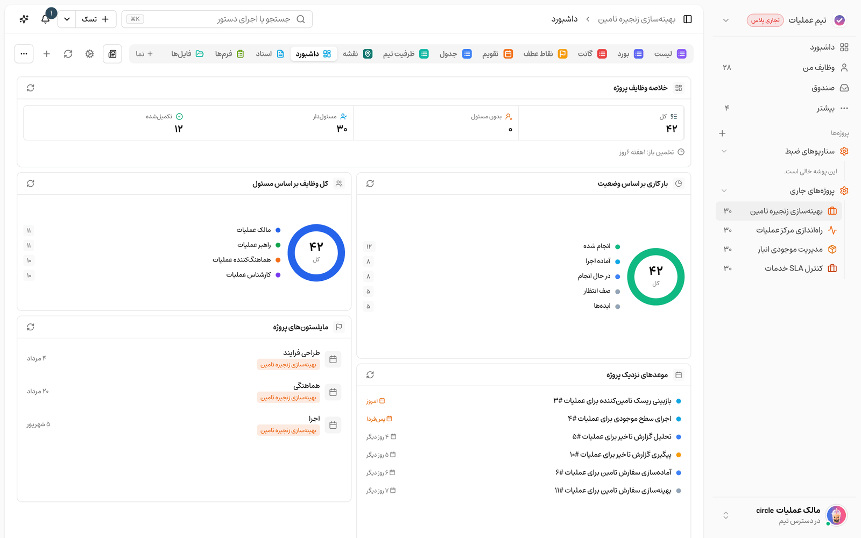Click the «بدون مسئول» summary card
This screenshot has height=538, width=861.
click(436, 123)
